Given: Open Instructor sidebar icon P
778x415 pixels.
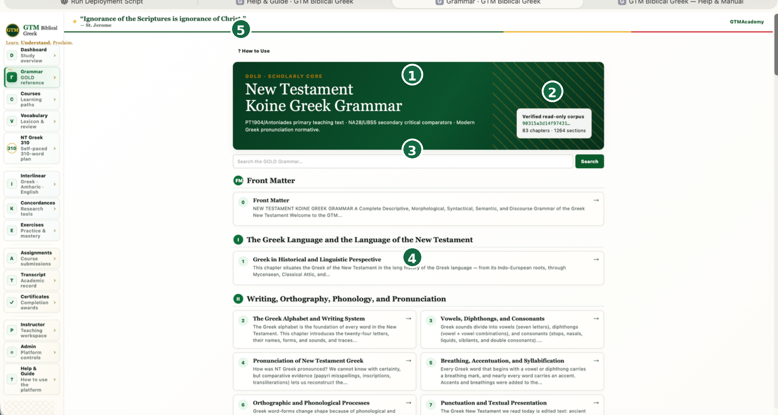Looking at the screenshot, I should point(12,330).
